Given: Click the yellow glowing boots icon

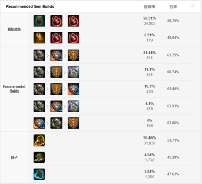Looking at the screenshot, I should 39,141.
